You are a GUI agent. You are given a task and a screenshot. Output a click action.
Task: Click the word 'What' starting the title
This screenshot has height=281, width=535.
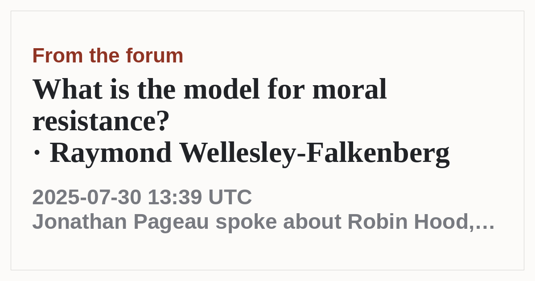pos(67,89)
